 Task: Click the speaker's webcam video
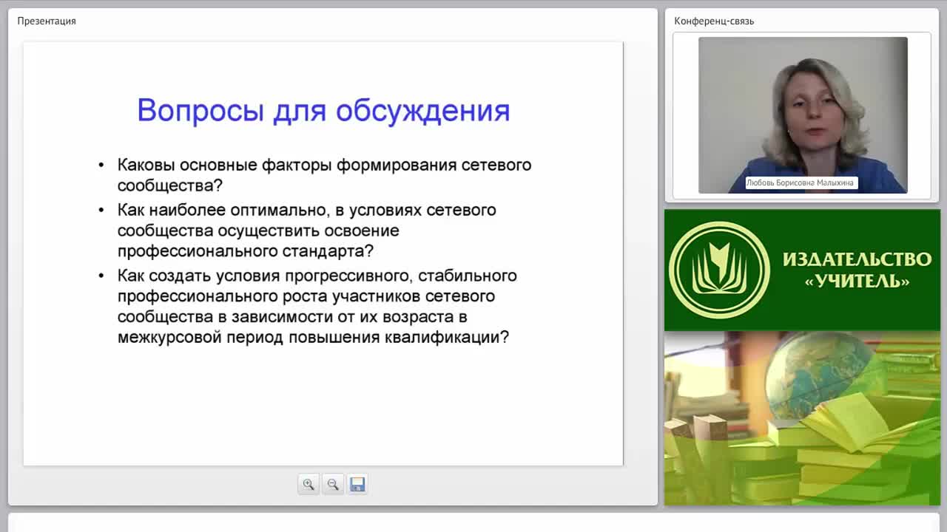pyautogui.click(x=803, y=115)
